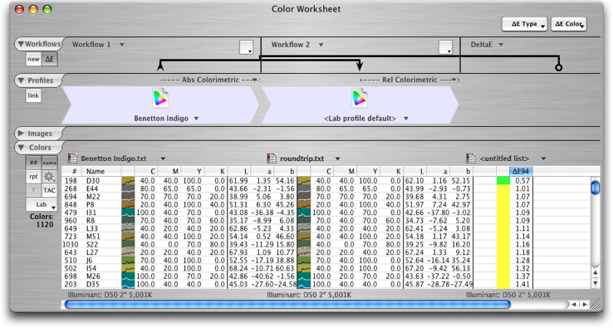Image resolution: width=613 pixels, height=328 pixels.
Task: Select row name S22
Action: point(93,244)
